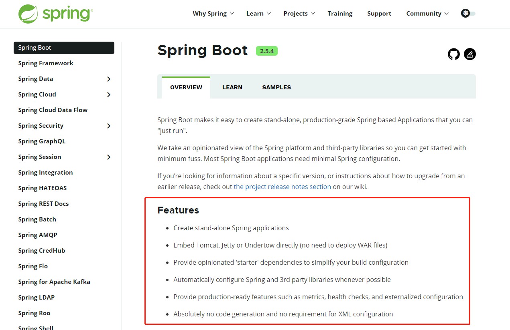Select Spring Boot in the sidebar

pyautogui.click(x=64, y=48)
